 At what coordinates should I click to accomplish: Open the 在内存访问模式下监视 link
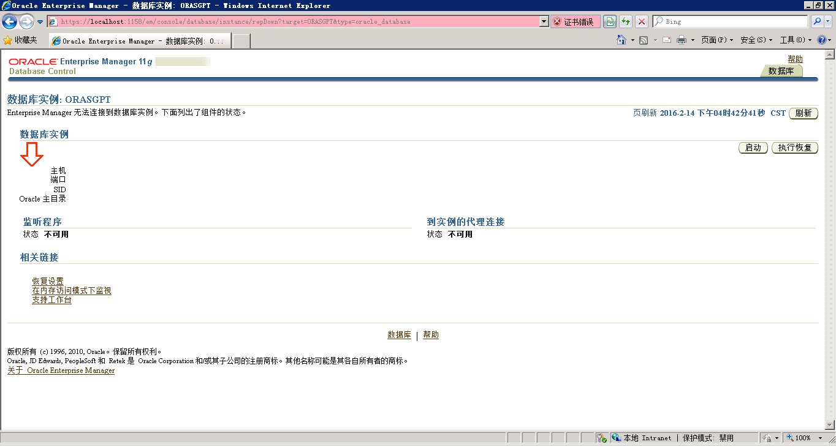[72, 291]
